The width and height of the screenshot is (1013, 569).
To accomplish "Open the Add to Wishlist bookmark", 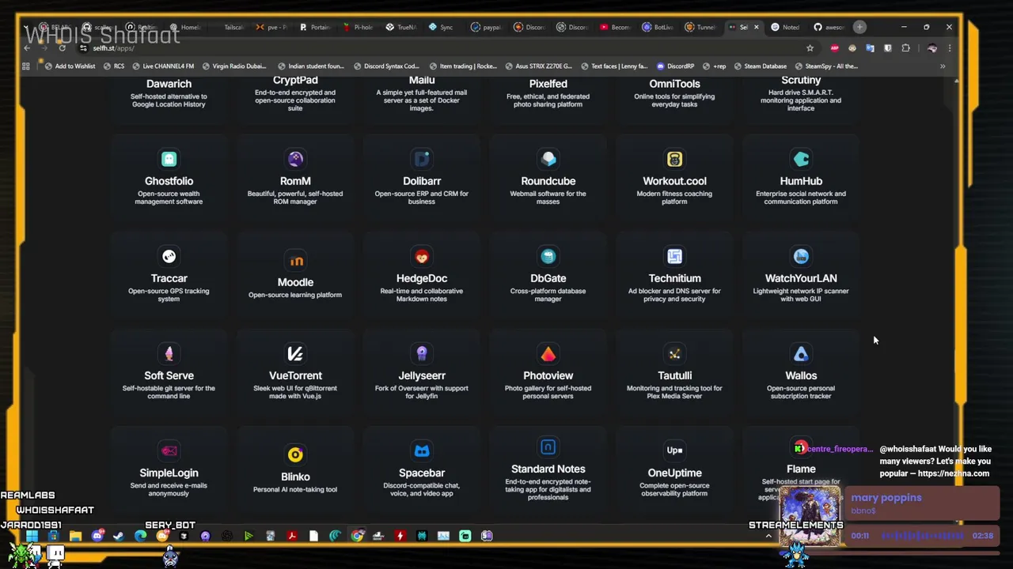I will tap(69, 66).
